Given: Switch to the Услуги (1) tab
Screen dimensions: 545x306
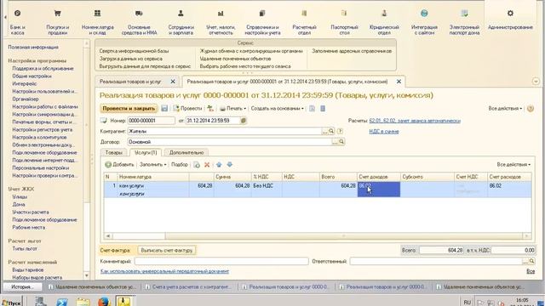Looking at the screenshot, I should (146, 153).
